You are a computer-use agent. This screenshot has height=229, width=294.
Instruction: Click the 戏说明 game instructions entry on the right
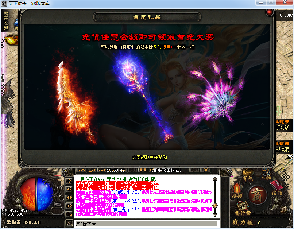(x=283, y=150)
